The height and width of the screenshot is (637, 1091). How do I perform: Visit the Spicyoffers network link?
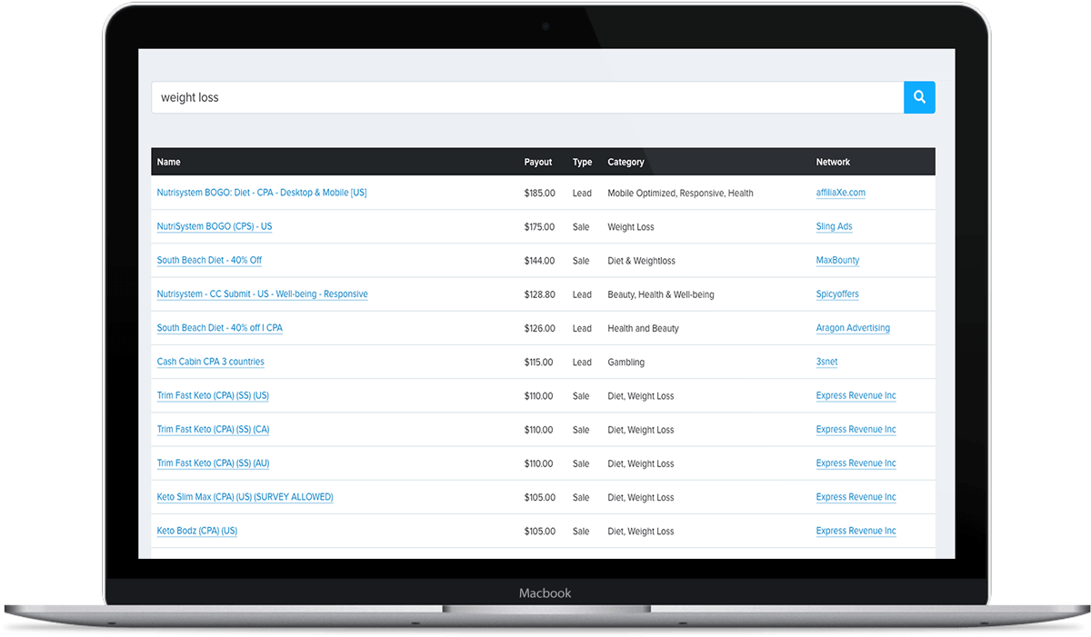(x=837, y=294)
